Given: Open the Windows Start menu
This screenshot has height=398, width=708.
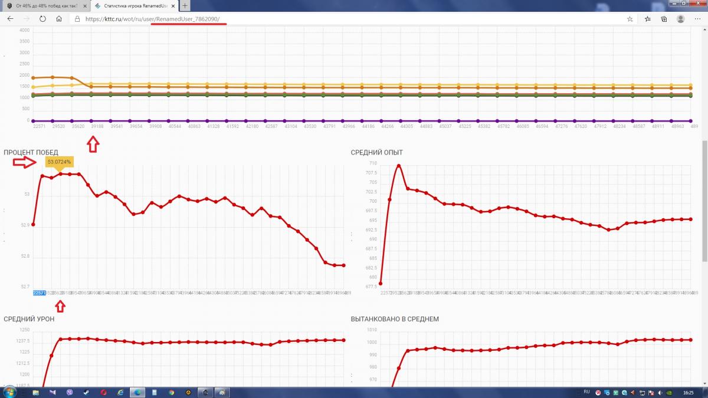Looking at the screenshot, I should click(10, 392).
